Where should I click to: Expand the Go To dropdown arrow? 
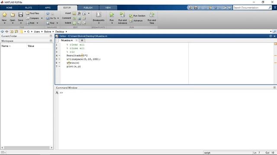pos(58,18)
